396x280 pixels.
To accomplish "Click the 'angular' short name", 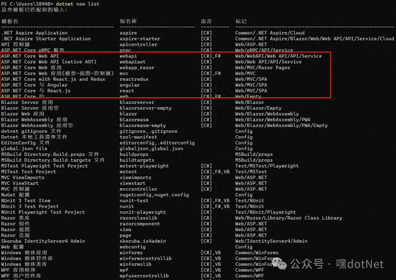I will coord(129,85).
